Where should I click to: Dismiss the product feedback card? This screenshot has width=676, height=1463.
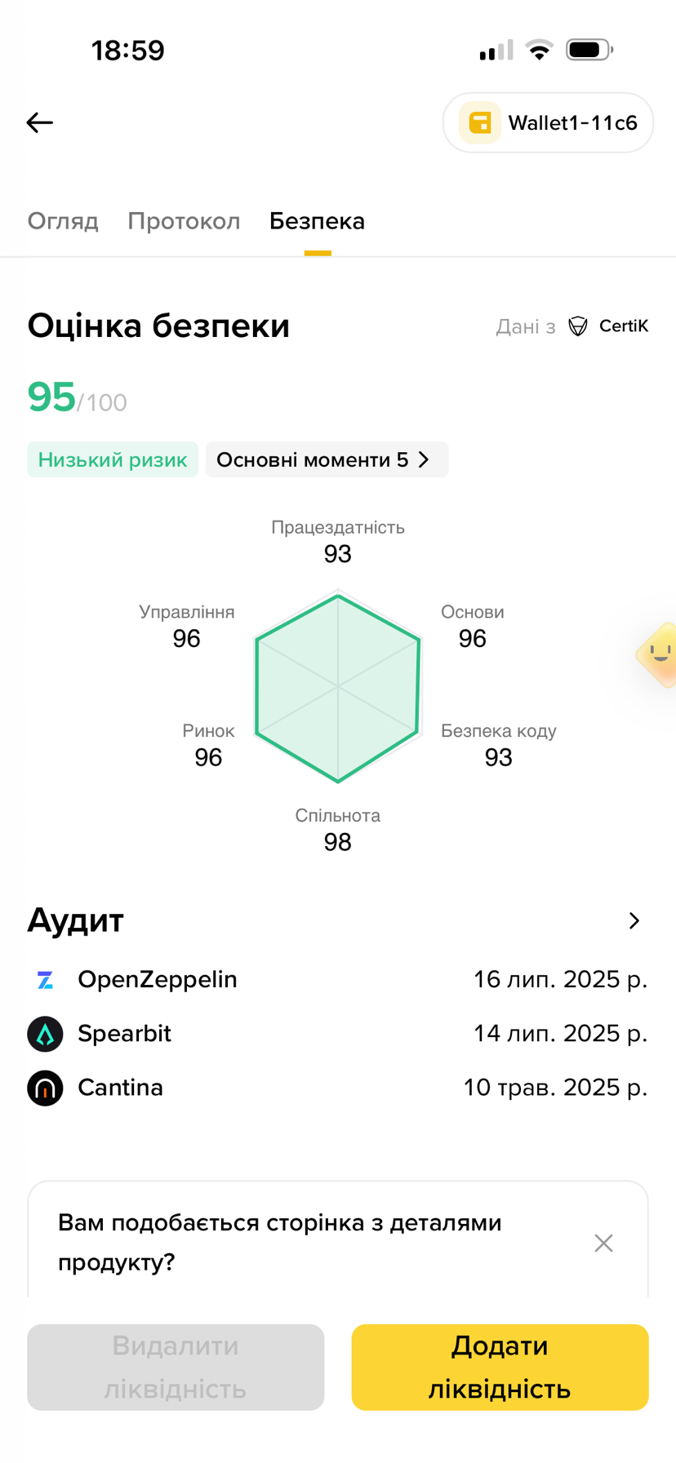[x=603, y=1243]
